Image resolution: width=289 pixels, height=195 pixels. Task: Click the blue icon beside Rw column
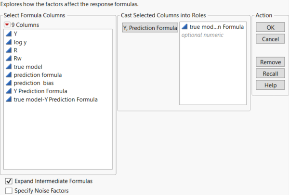tap(9, 59)
